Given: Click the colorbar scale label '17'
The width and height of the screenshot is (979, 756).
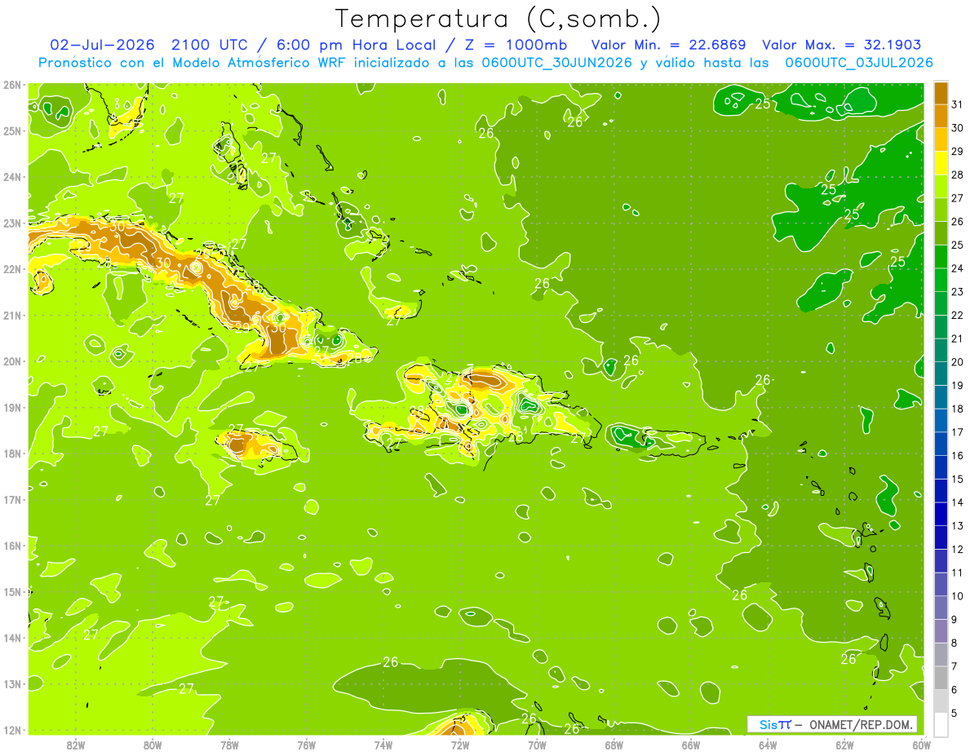Looking at the screenshot, I should tap(957, 432).
